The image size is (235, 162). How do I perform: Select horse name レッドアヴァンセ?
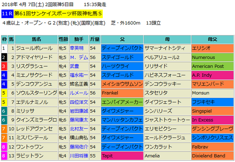coord(34,129)
